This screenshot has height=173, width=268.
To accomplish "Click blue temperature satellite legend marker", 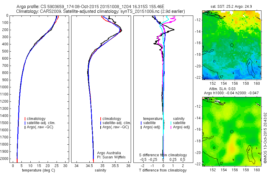I will [141, 123].
